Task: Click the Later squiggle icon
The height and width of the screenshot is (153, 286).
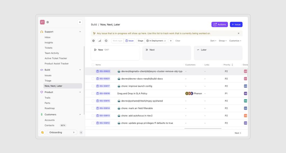Action: click(x=198, y=50)
